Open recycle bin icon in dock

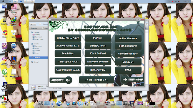(53, 104)
